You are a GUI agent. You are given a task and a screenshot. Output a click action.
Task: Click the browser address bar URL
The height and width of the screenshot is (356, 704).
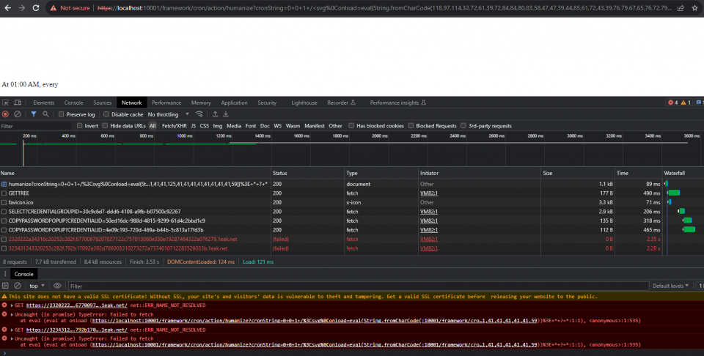click(x=384, y=8)
